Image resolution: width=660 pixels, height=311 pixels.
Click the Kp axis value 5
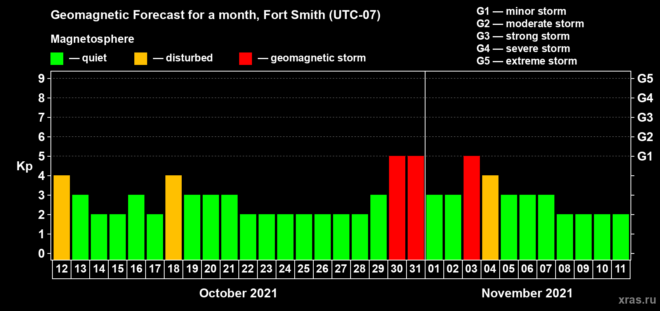42,156
